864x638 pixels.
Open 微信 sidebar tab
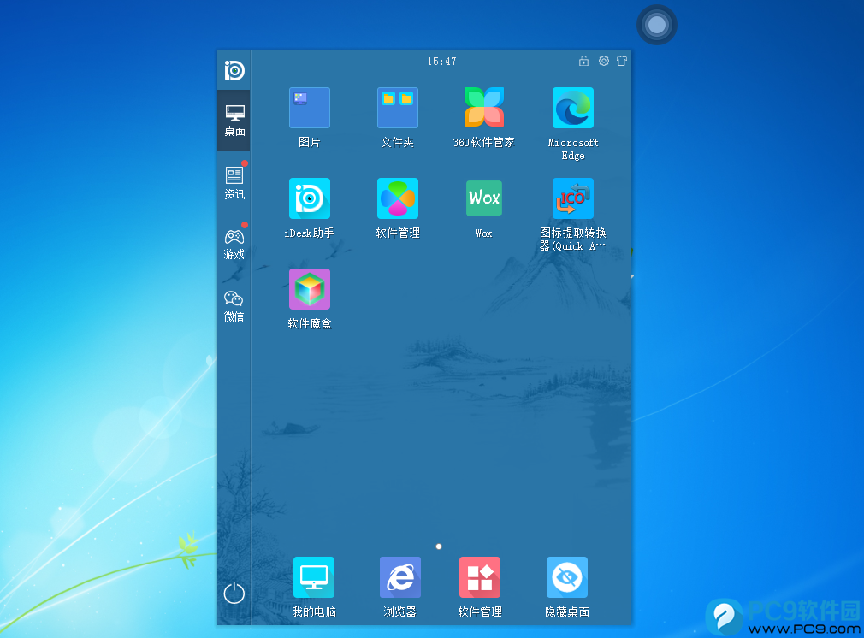[234, 306]
